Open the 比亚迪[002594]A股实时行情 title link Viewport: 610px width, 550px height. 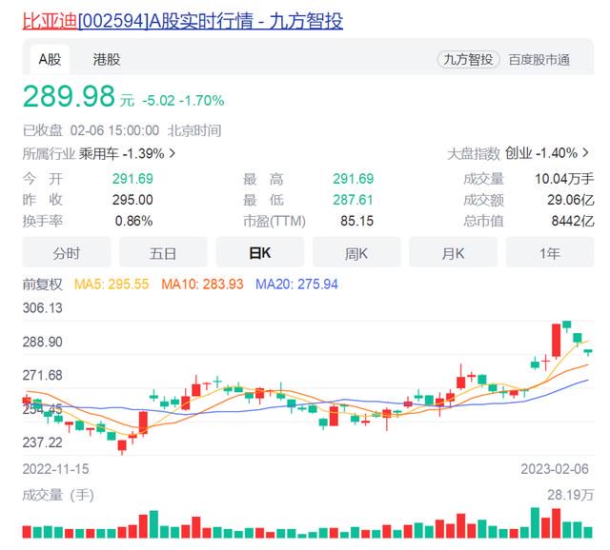click(x=183, y=21)
